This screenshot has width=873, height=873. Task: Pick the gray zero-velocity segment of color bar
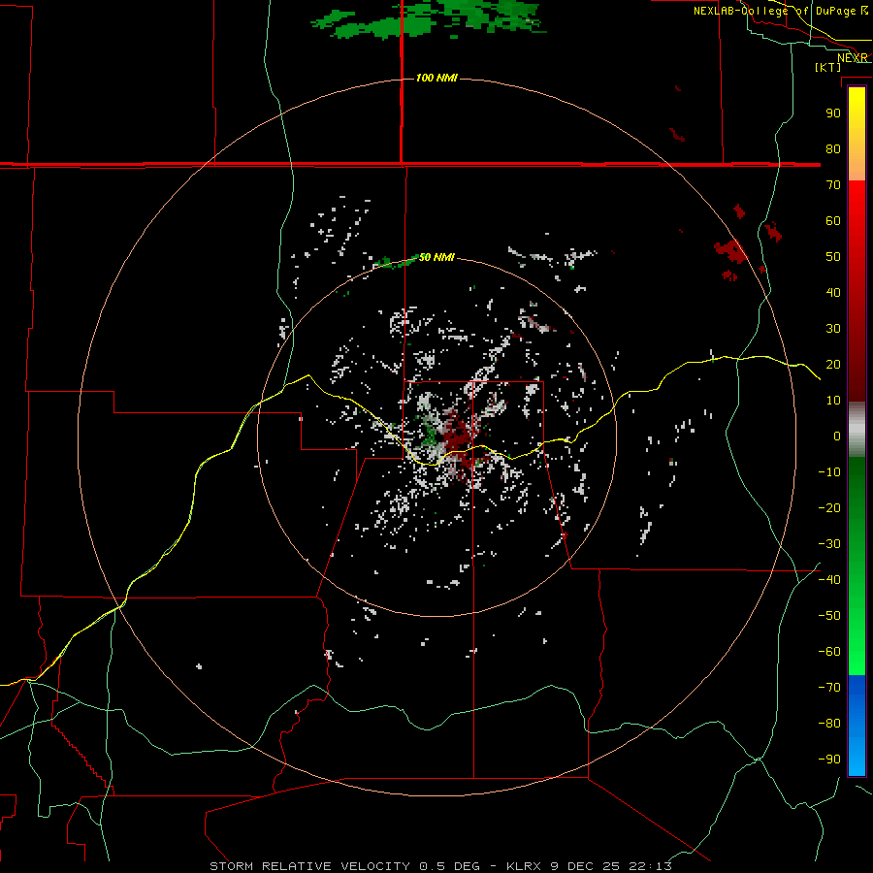click(x=857, y=430)
